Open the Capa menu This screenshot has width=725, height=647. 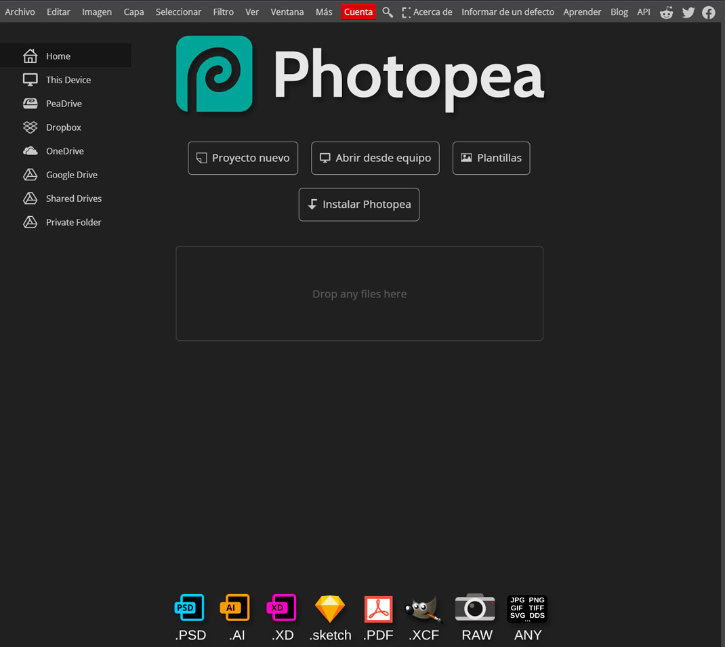tap(133, 12)
